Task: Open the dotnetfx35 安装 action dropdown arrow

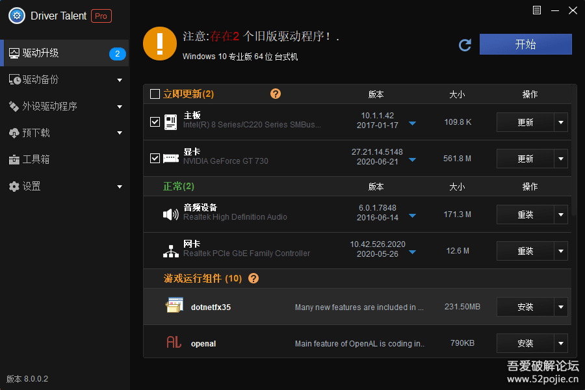Action: click(x=561, y=307)
